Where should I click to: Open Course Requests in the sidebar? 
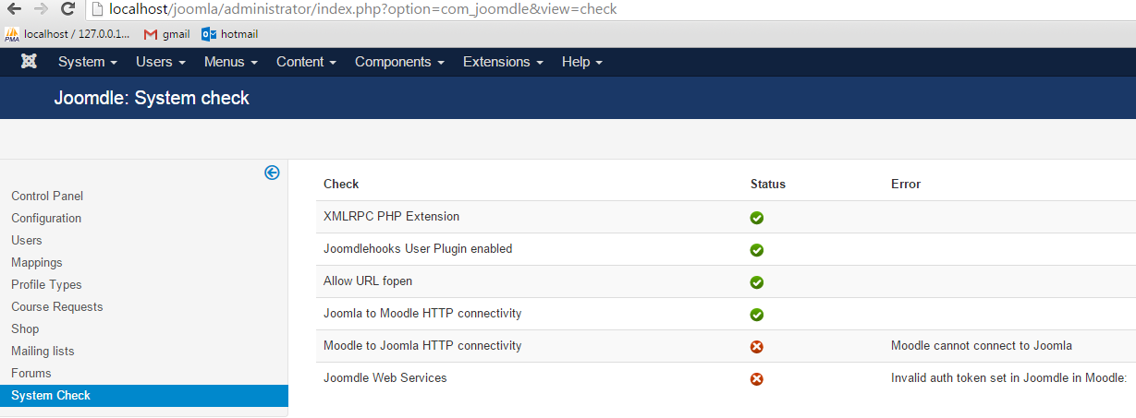(57, 306)
